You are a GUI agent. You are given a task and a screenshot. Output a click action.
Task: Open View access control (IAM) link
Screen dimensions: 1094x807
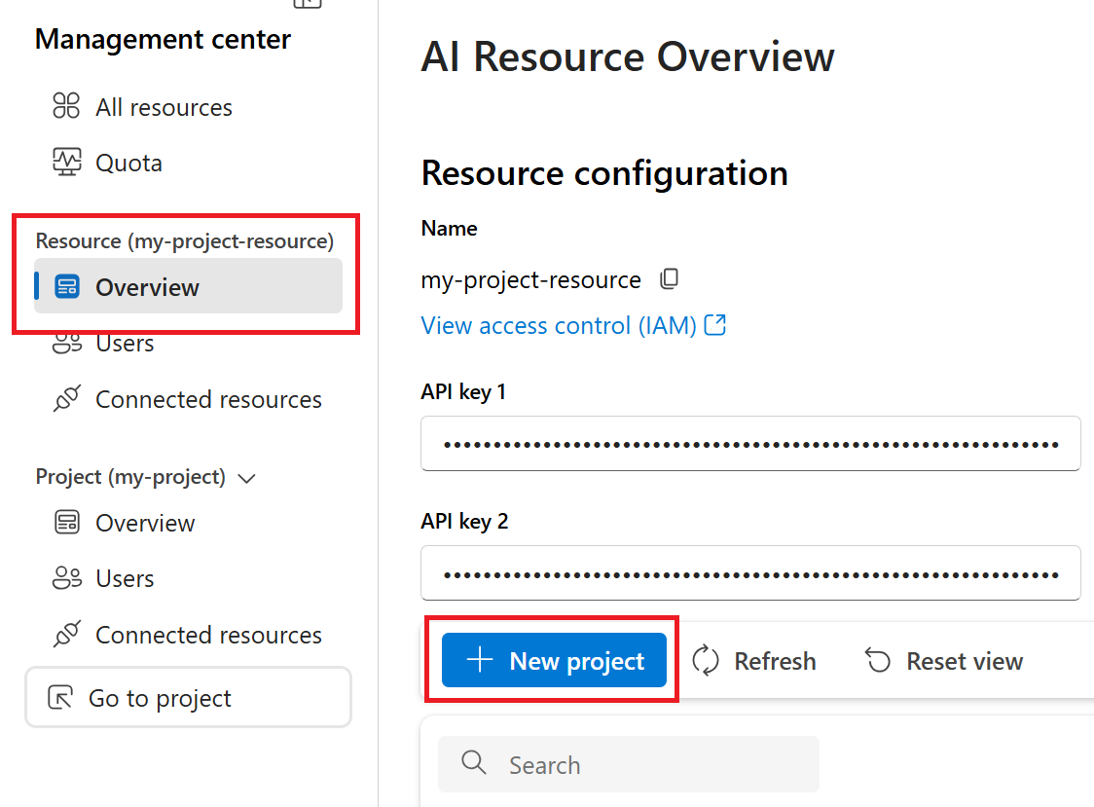click(558, 326)
